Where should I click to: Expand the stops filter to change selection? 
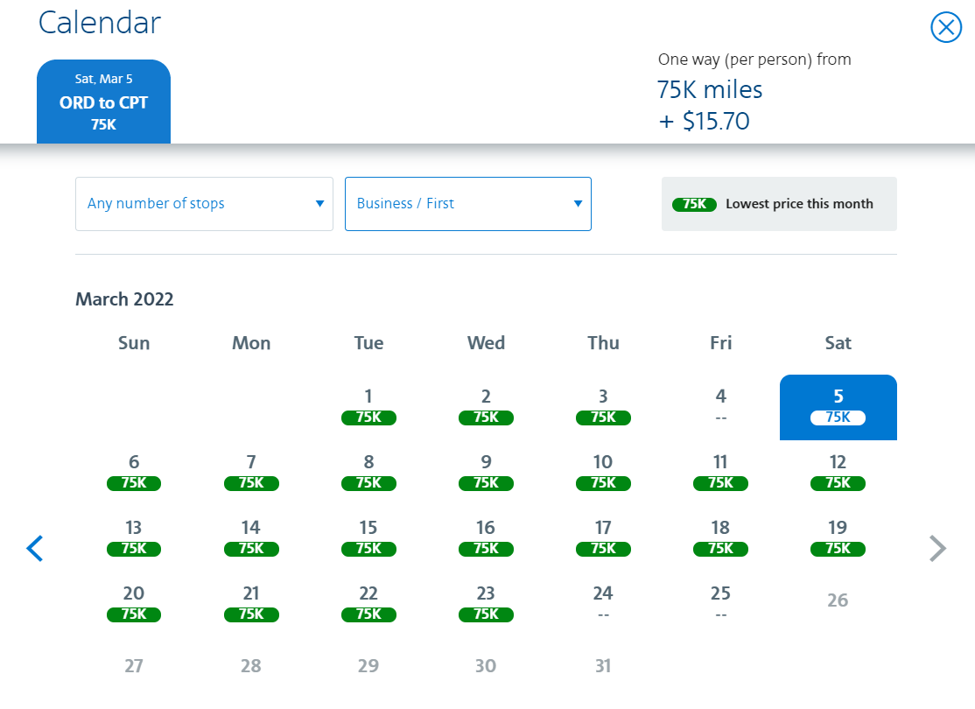tap(204, 203)
